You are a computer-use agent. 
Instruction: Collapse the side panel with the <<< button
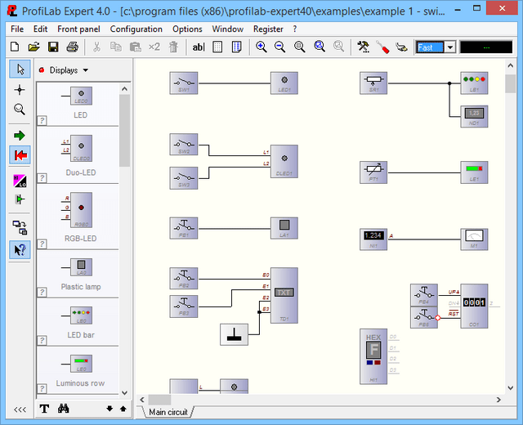click(20, 409)
